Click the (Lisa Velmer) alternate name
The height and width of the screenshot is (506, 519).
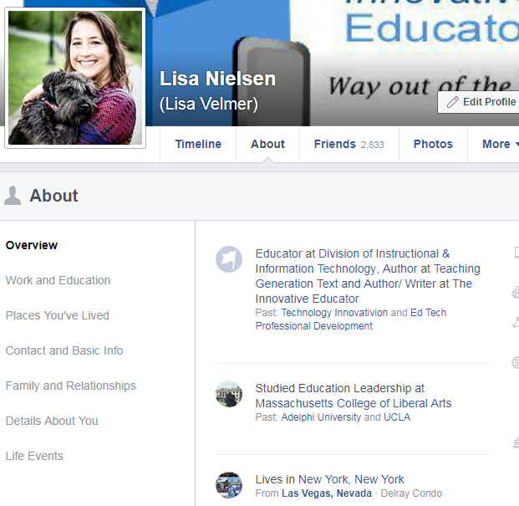click(209, 104)
